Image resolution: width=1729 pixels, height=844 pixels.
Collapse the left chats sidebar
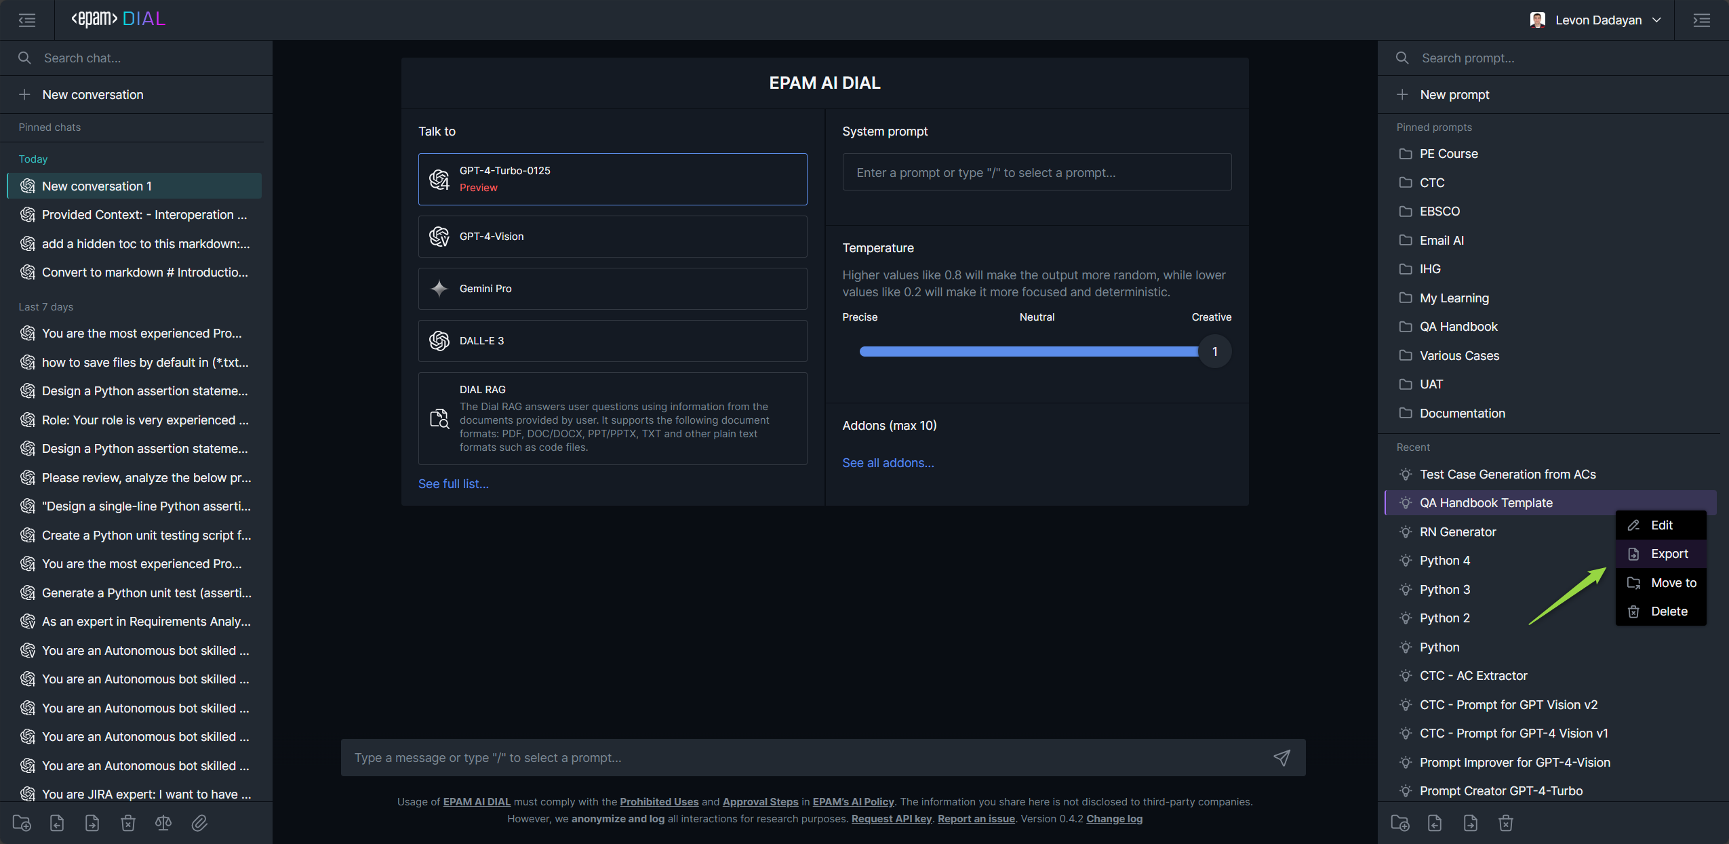coord(27,20)
